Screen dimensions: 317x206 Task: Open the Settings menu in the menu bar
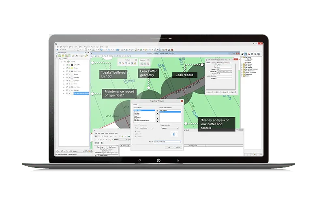pyautogui.click(x=71, y=47)
